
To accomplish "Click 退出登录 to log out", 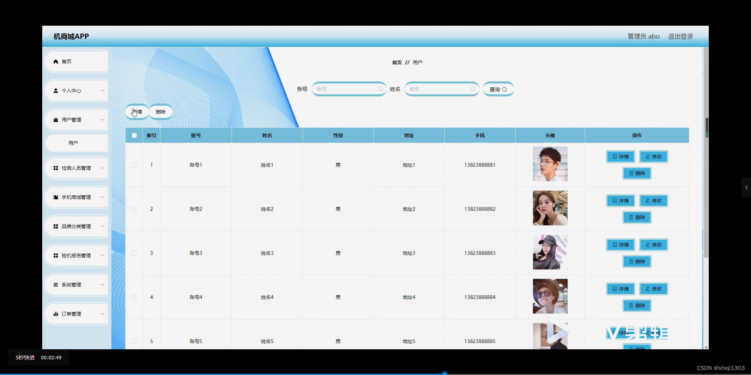I will [680, 36].
